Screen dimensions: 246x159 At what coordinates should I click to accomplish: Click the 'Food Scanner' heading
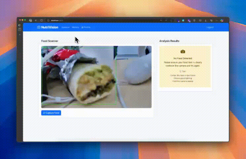pos(50,41)
